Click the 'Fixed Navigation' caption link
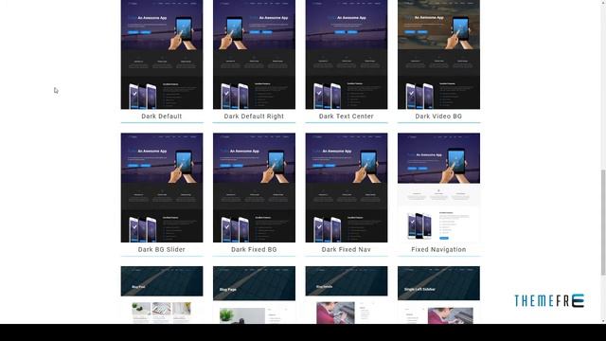606x341 pixels. 438,250
